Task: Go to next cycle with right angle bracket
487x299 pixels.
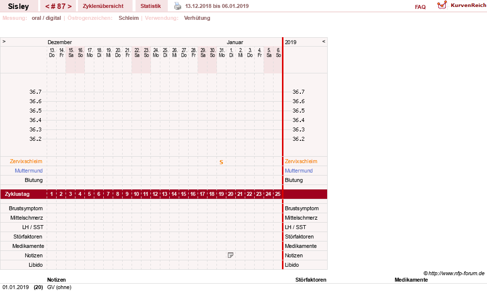Action: [70, 6]
